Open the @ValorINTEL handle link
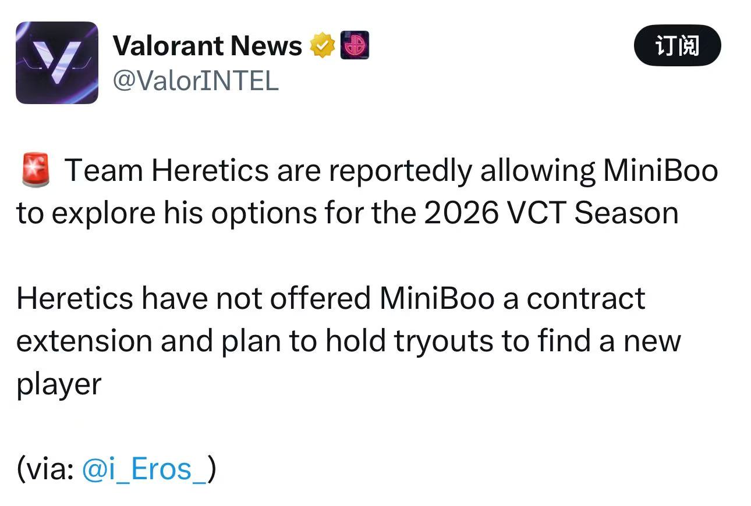Screen dimensions: 751x506 tap(196, 80)
